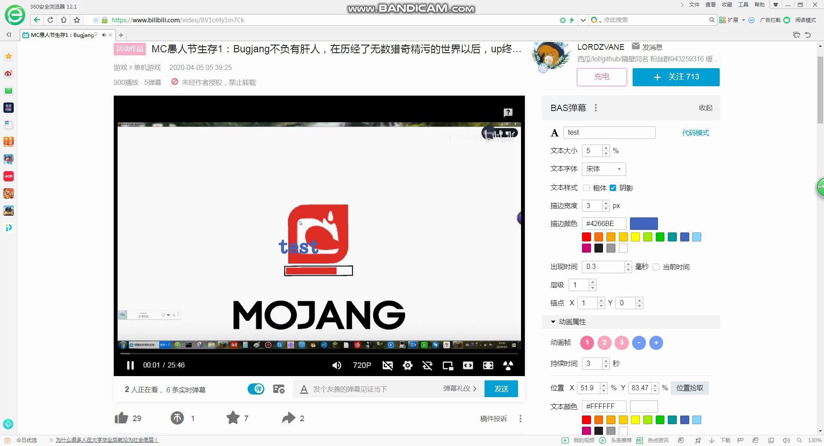Open BAS弹幕 panel options menu
Image resolution: width=824 pixels, height=446 pixels.
point(596,108)
